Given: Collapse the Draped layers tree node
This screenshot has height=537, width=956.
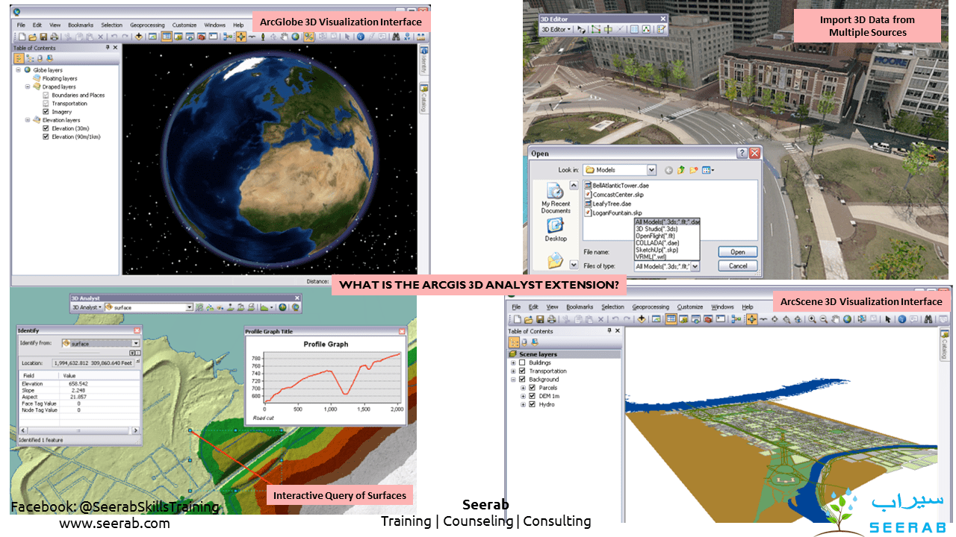Looking at the screenshot, I should [x=27, y=87].
